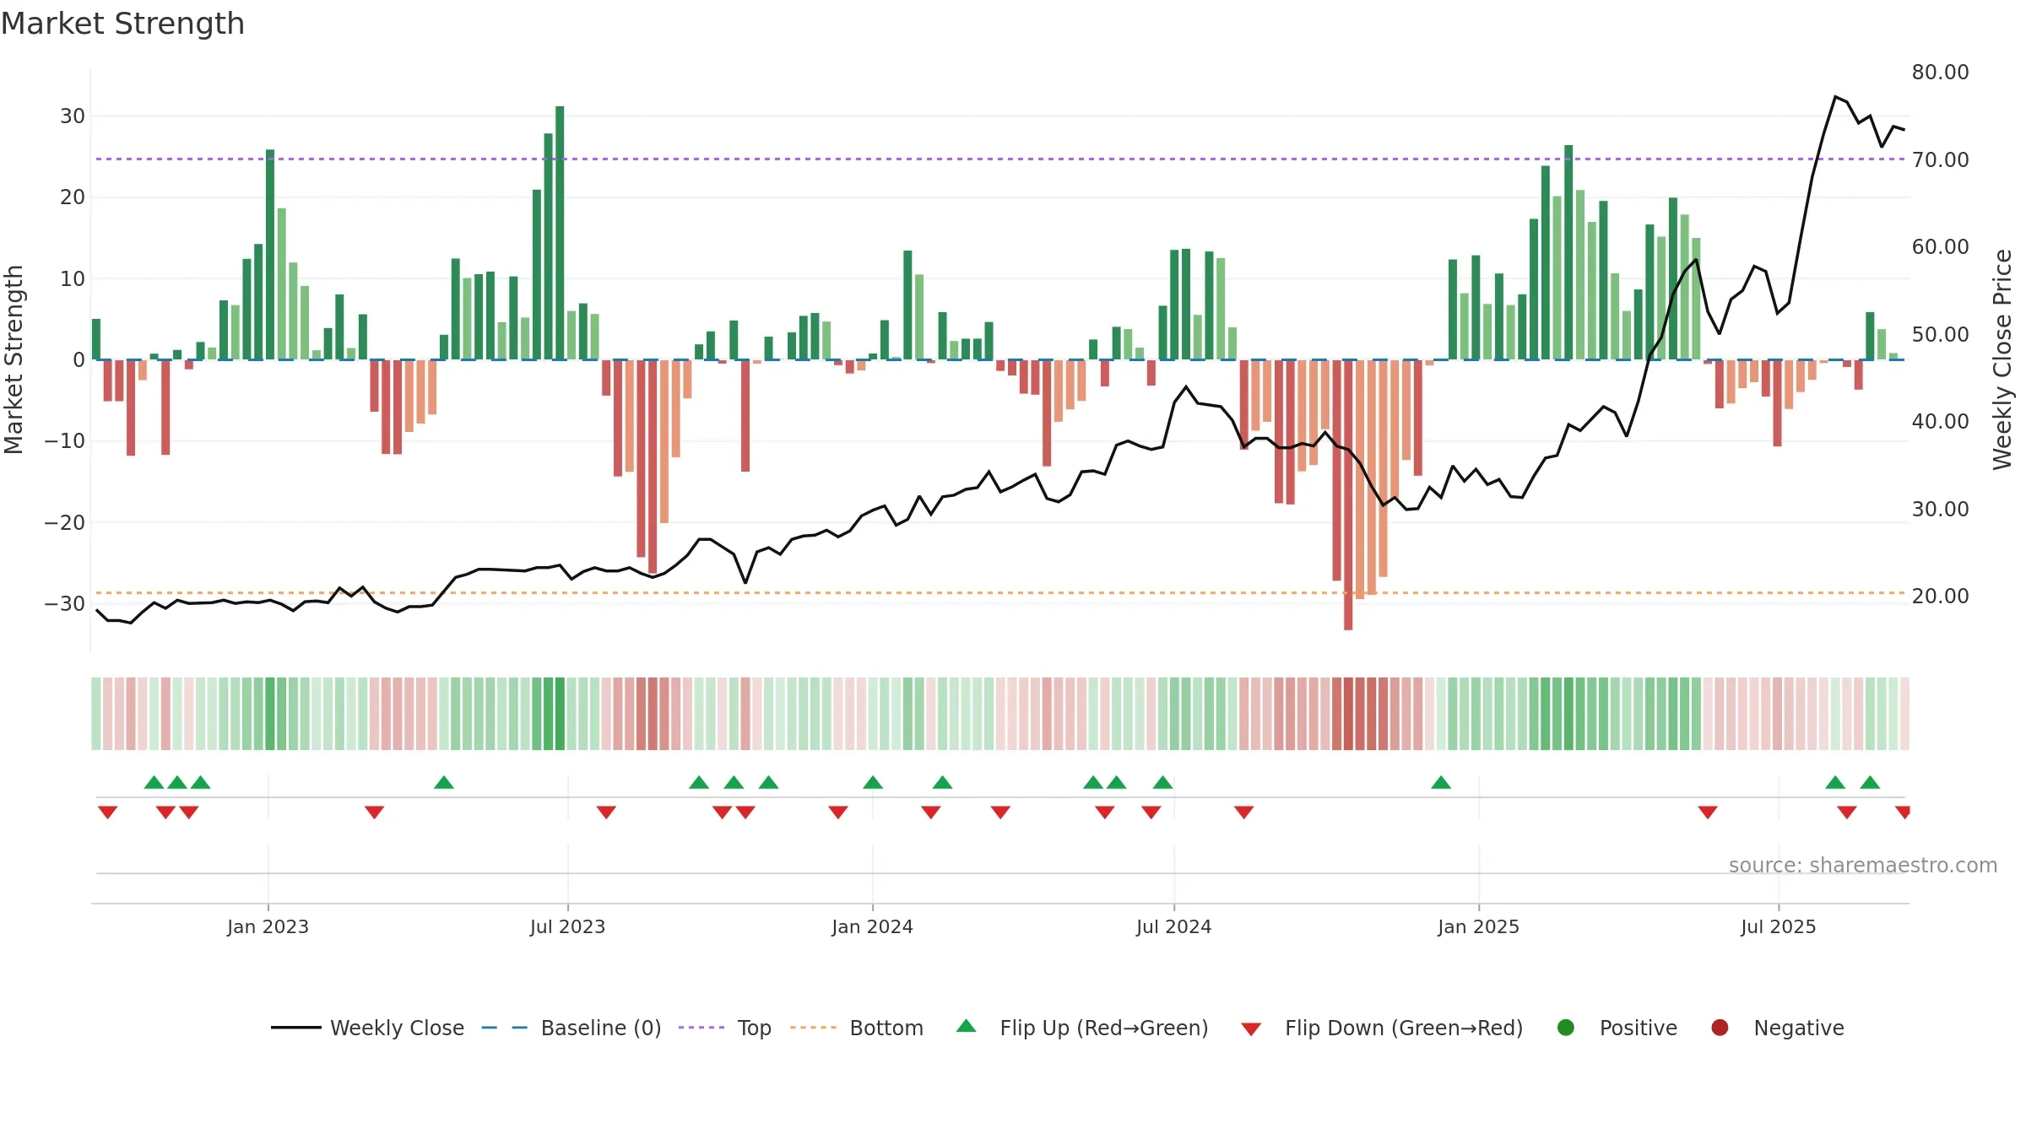Screen dimensions: 2026x1139
Task: Click the Jan 2024 x-axis label
Action: pyautogui.click(x=872, y=927)
